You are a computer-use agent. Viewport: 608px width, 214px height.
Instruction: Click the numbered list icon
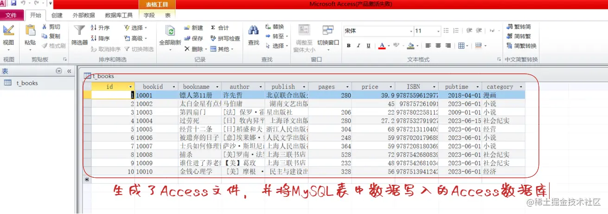click(456, 31)
